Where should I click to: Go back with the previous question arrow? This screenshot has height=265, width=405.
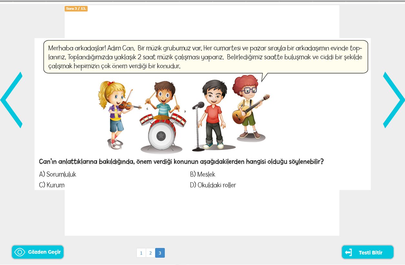(11, 100)
